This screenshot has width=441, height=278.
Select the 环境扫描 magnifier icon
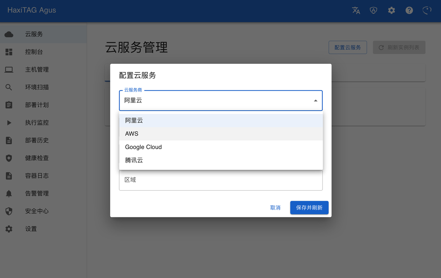pos(9,87)
